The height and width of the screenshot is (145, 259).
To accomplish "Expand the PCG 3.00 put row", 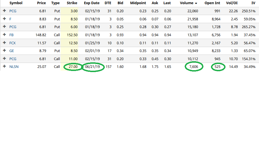I will click(x=4, y=11).
